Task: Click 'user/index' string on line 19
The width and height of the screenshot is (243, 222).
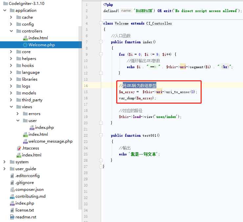Action: tap(166, 117)
